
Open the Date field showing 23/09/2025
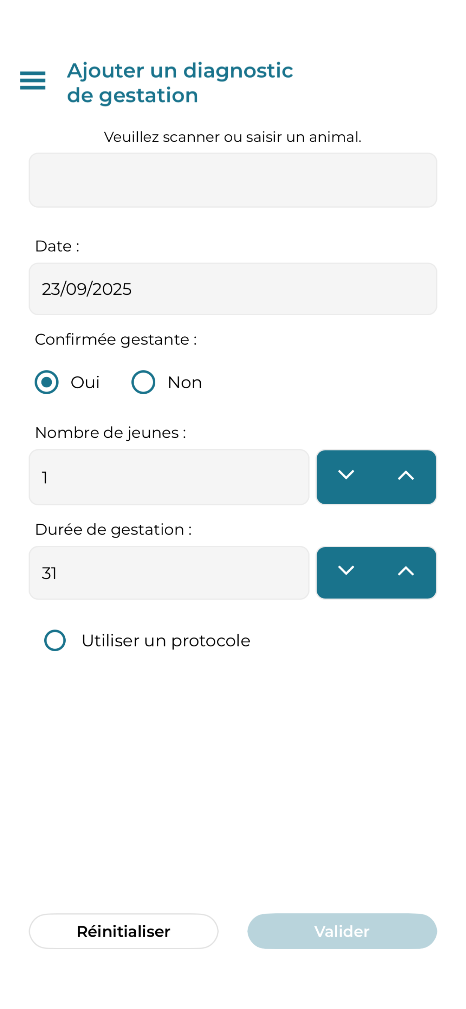click(233, 289)
